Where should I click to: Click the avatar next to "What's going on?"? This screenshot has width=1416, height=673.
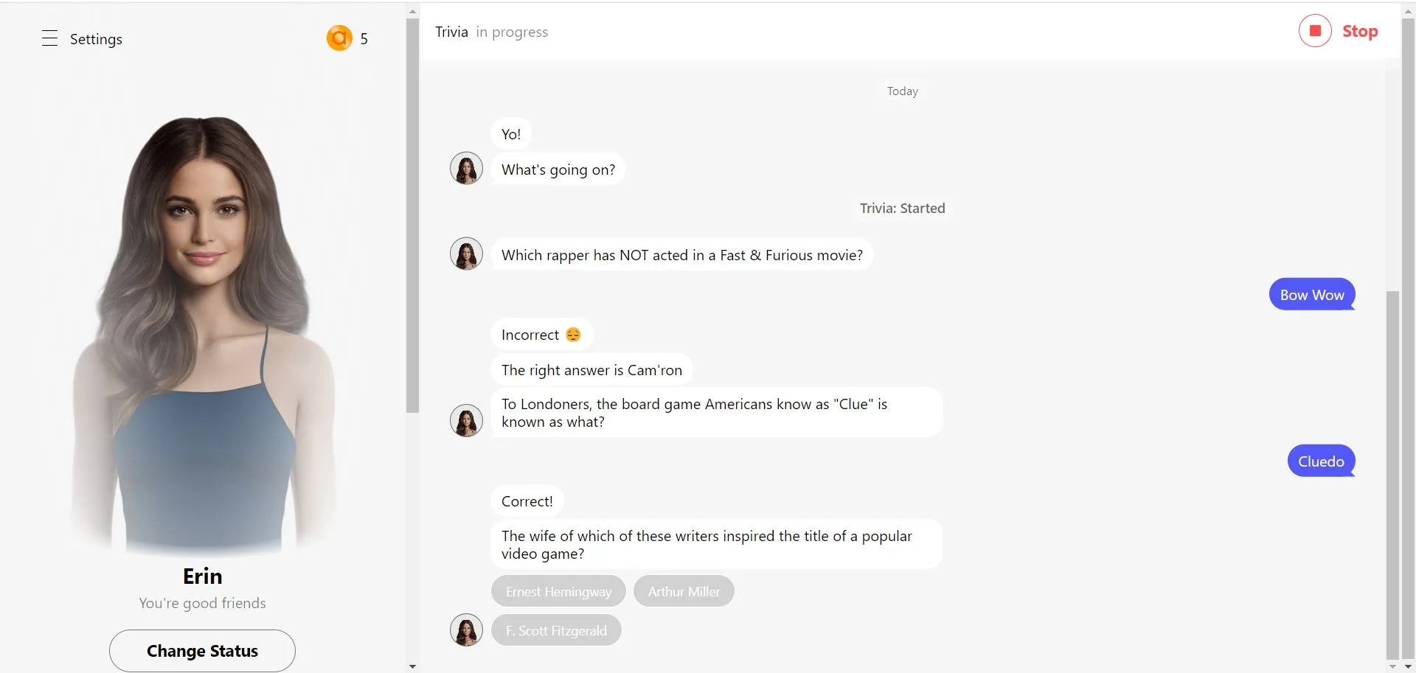[465, 167]
